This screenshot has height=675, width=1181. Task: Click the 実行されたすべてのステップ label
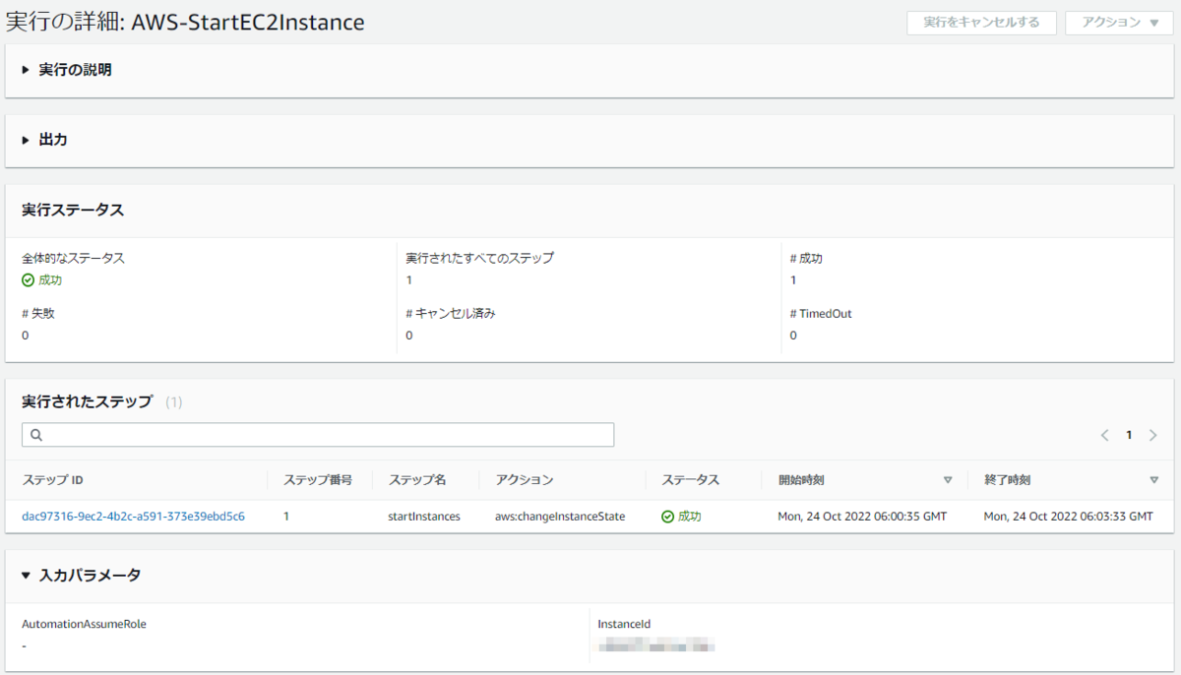(480, 258)
